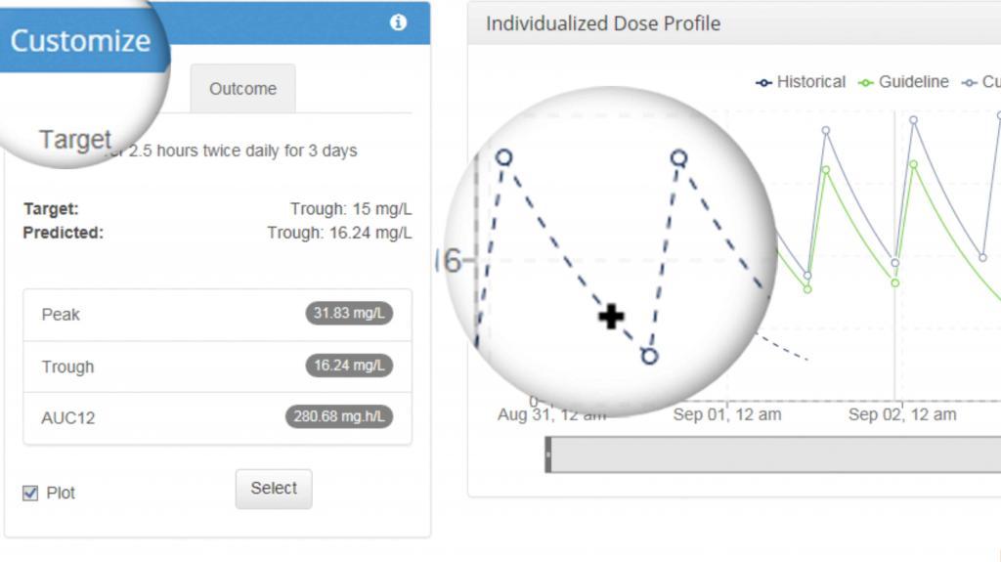Select the Peak row in results list
Viewport: 1001px width, 562px height.
[x=217, y=315]
